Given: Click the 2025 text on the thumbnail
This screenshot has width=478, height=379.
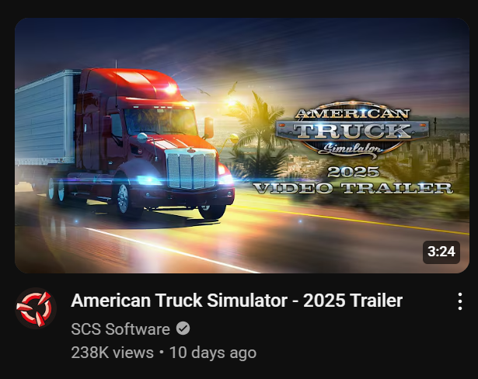Looking at the screenshot, I should (x=354, y=172).
